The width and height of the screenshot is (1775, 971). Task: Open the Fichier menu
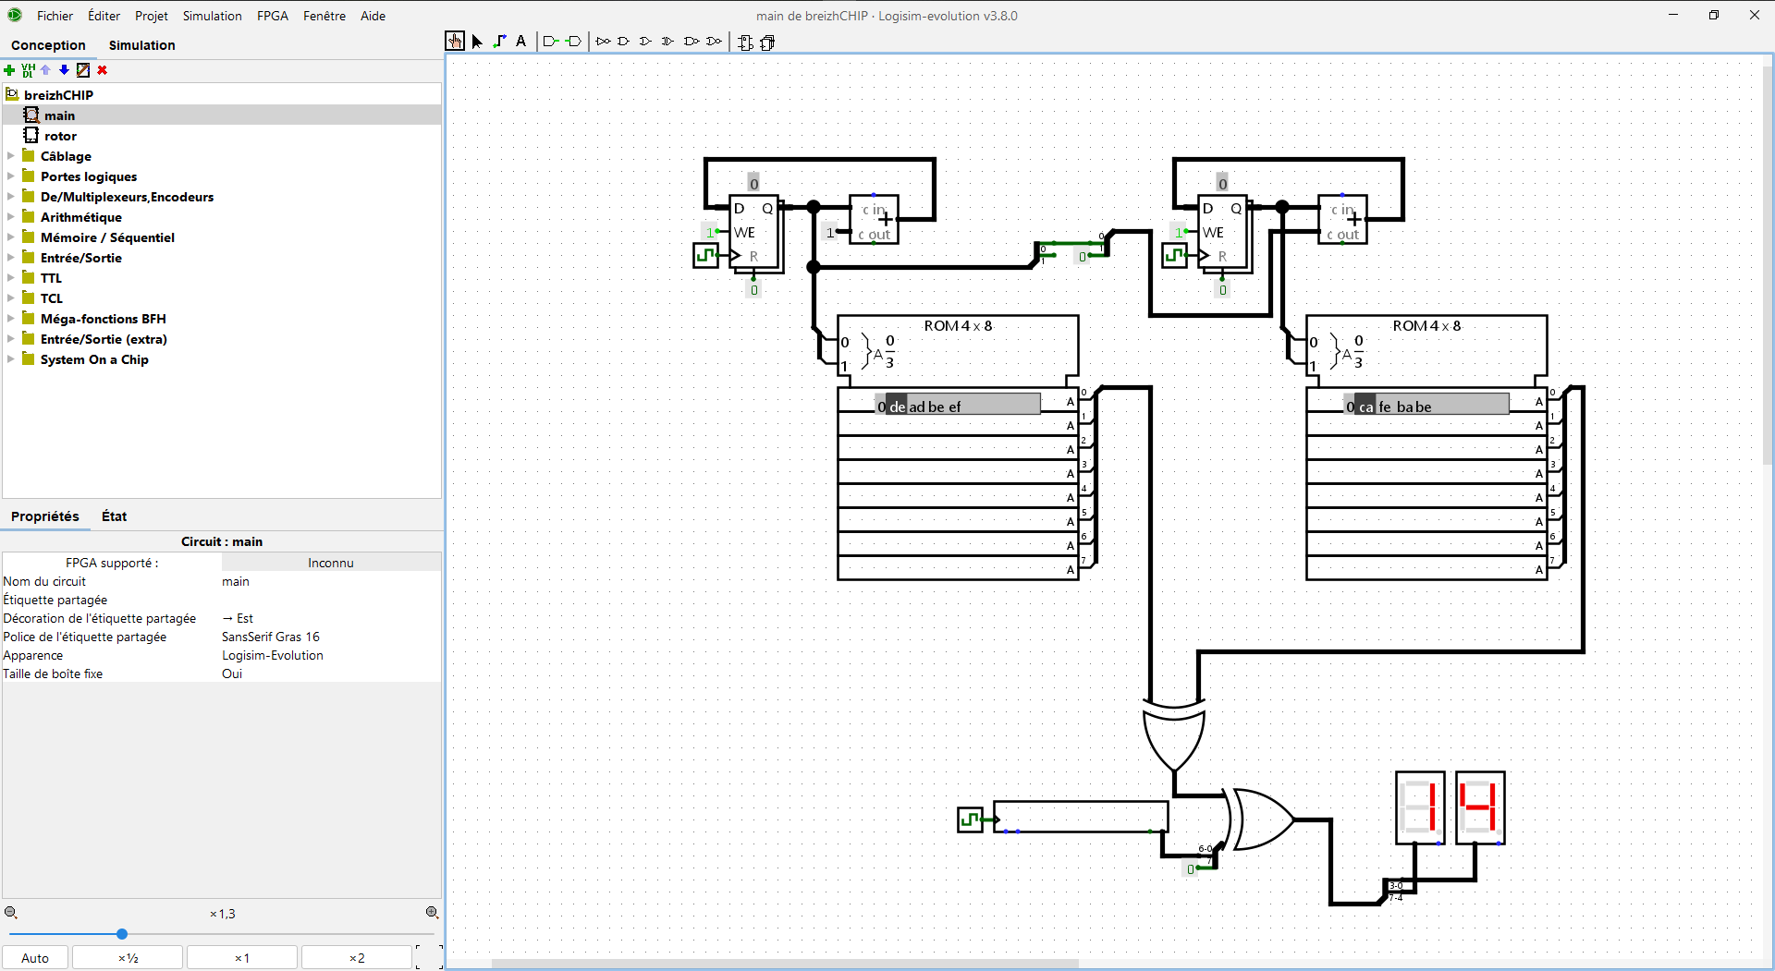pos(55,16)
